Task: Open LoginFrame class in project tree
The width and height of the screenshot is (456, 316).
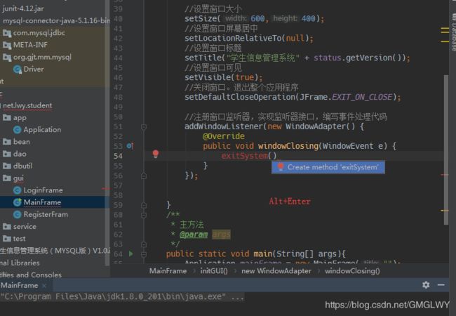Action: 43,190
